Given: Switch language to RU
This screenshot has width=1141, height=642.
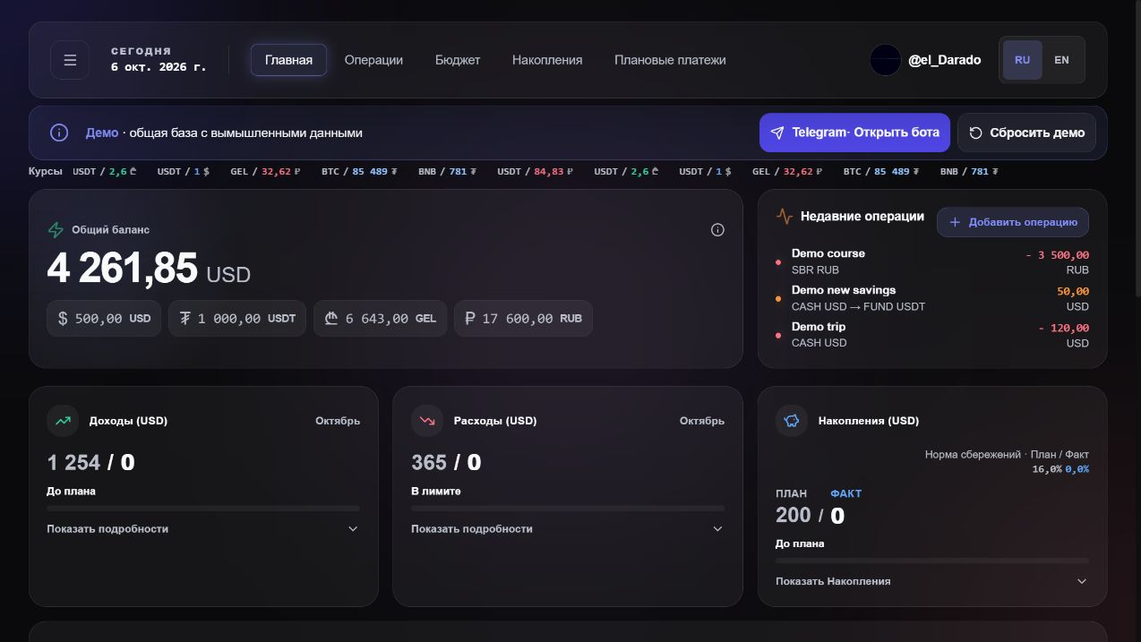Looking at the screenshot, I should click(x=1023, y=60).
